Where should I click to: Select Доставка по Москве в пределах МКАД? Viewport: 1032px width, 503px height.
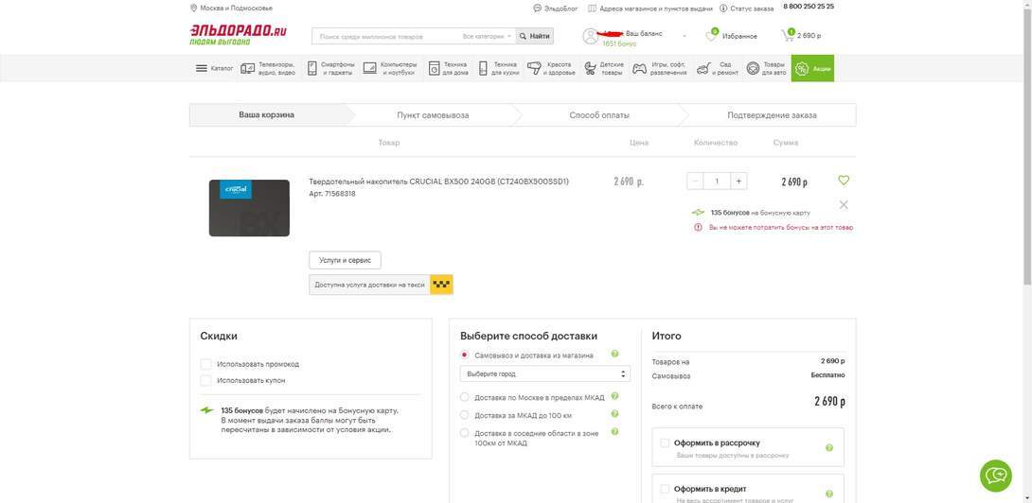[x=465, y=397]
